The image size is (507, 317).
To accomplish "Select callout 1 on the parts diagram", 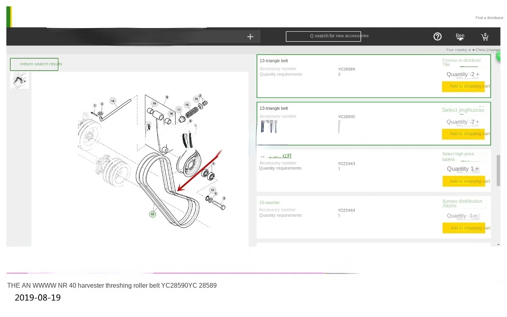I will (x=95, y=106).
